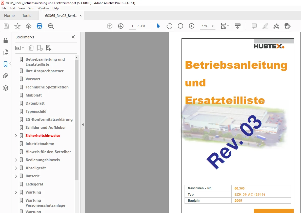Add file to starred with star icon
Viewport: 301px width, 213px height.
coord(17,26)
